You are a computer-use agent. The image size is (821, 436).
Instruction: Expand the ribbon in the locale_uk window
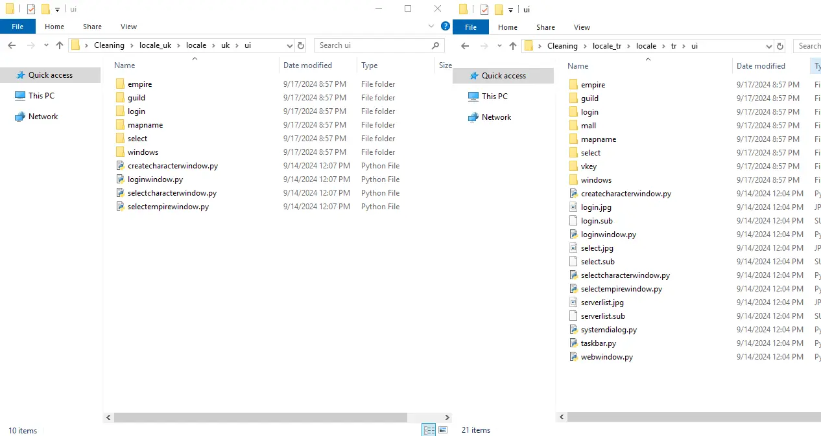pos(432,27)
